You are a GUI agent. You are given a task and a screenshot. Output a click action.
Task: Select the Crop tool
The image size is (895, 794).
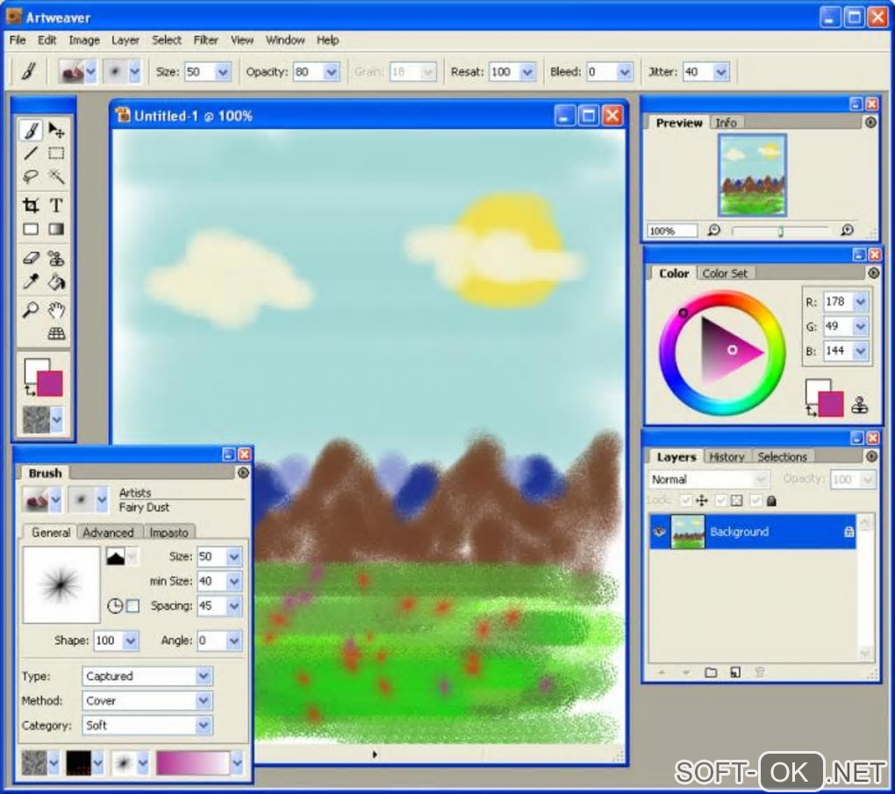(x=31, y=205)
